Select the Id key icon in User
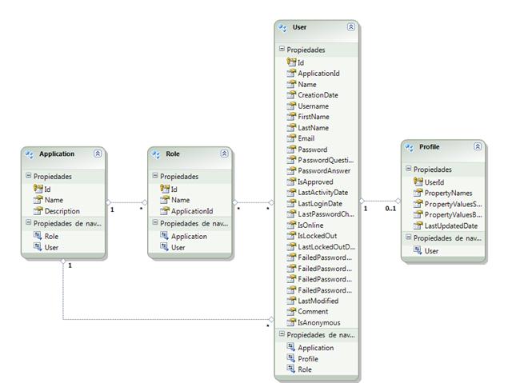 pos(291,62)
